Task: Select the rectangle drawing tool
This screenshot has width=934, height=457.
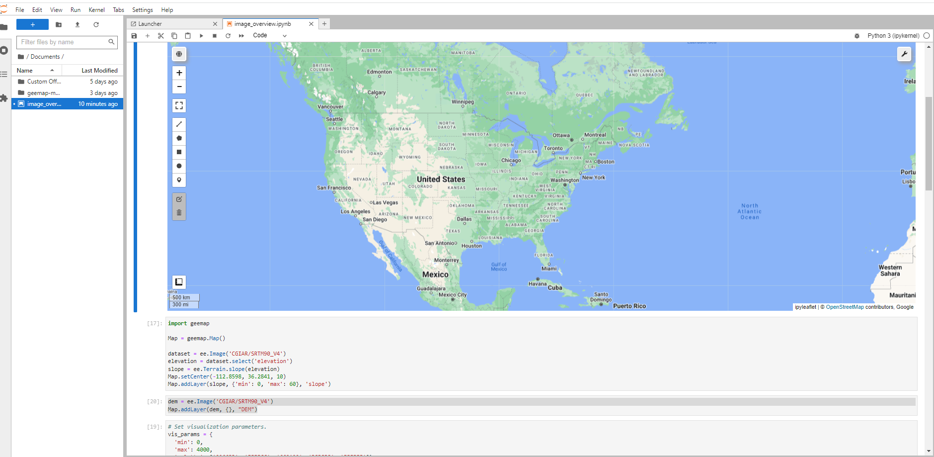Action: click(x=179, y=152)
